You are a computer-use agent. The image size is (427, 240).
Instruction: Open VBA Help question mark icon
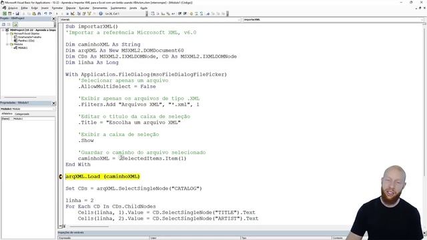[101, 13]
